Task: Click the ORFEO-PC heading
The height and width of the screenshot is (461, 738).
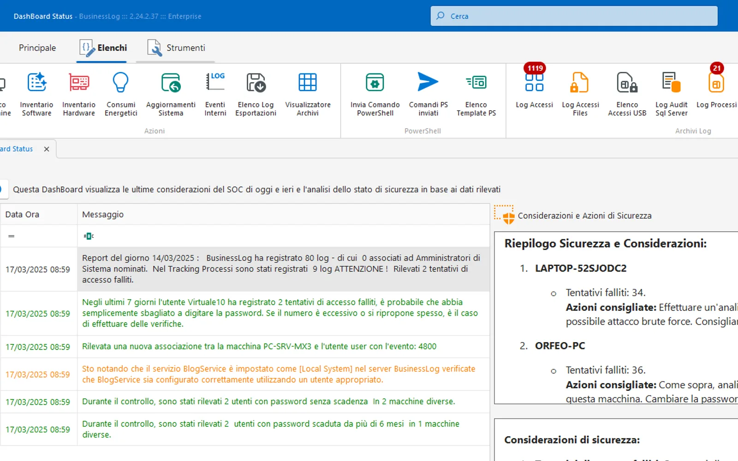Action: pyautogui.click(x=560, y=346)
